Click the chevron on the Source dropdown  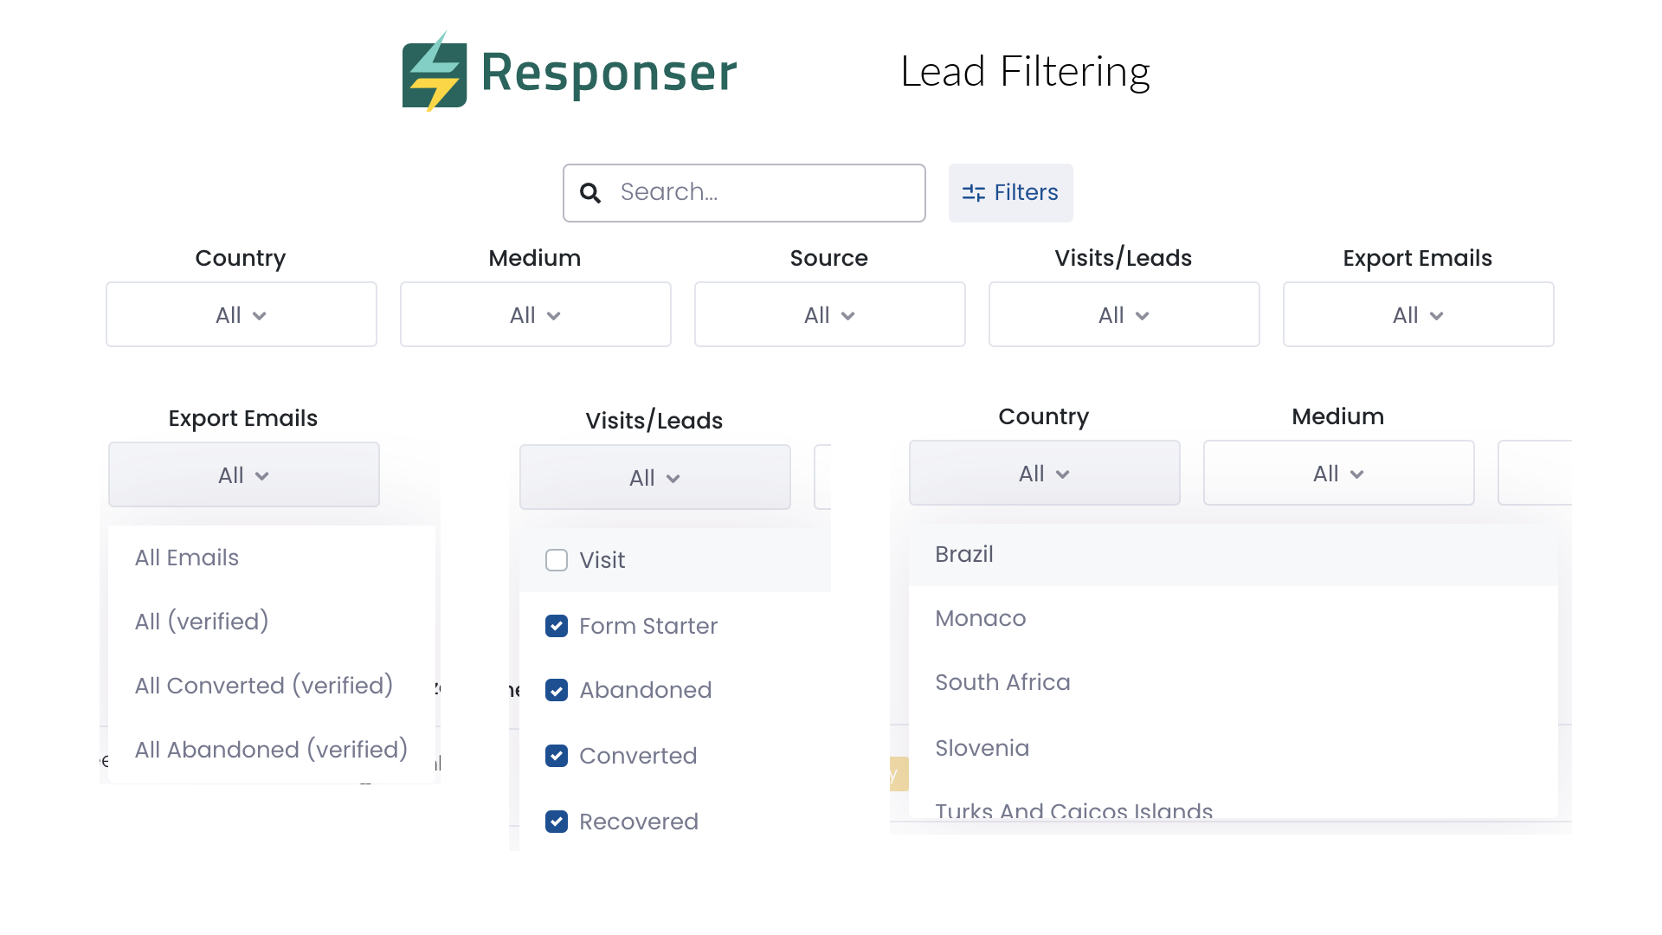click(848, 316)
